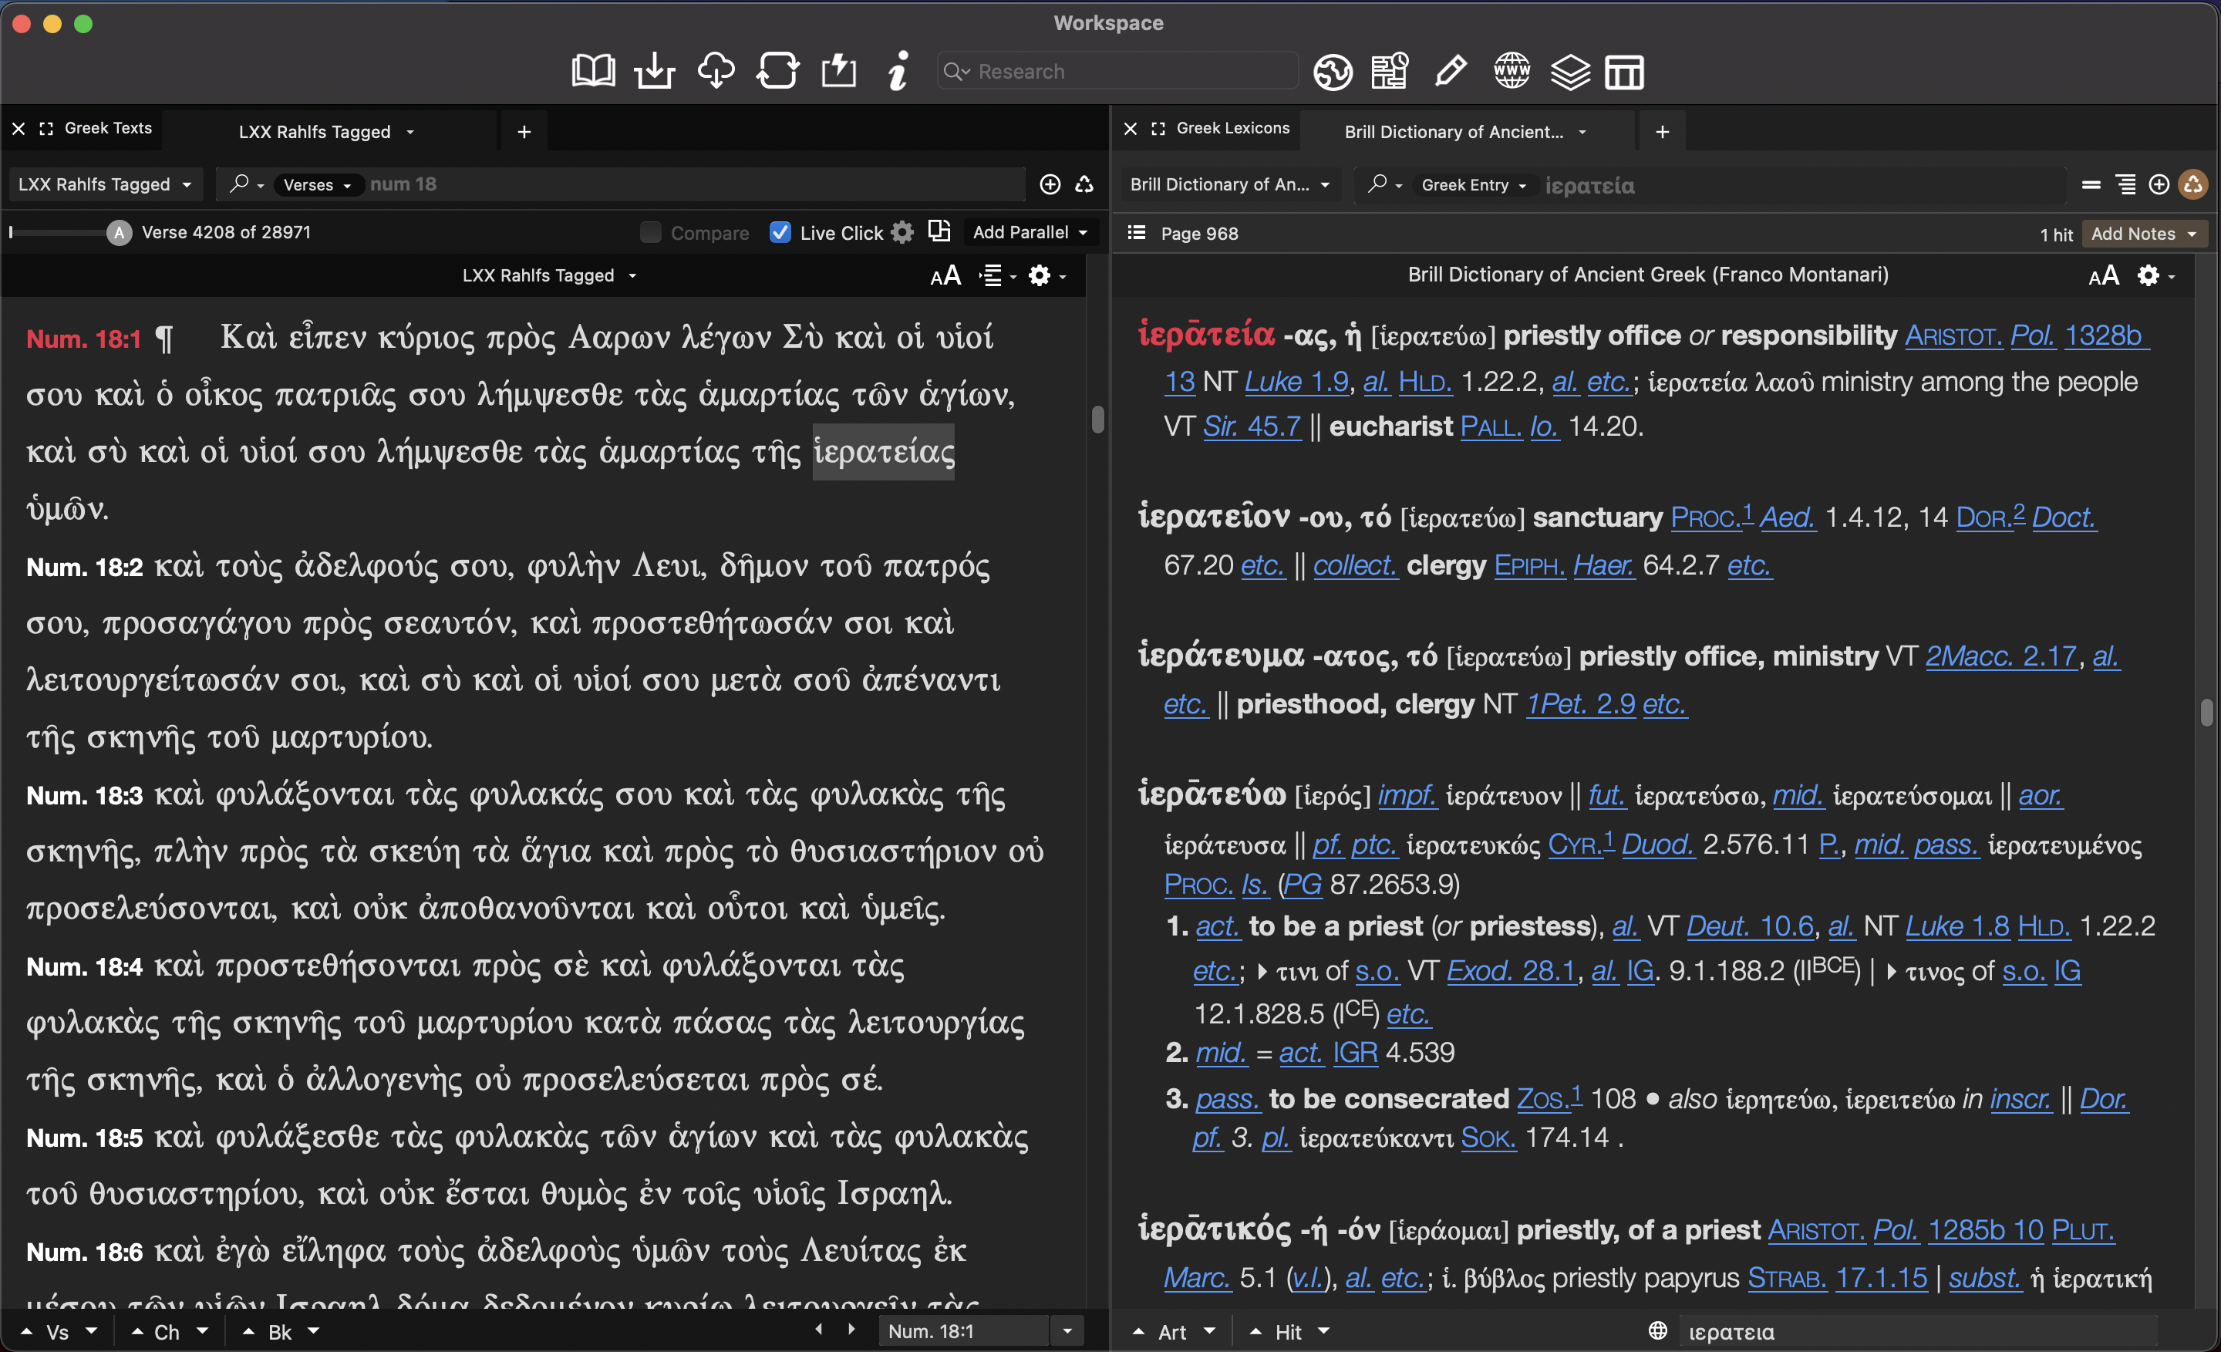This screenshot has width=2221, height=1352.
Task: Click the cloud download icon
Action: tap(716, 71)
